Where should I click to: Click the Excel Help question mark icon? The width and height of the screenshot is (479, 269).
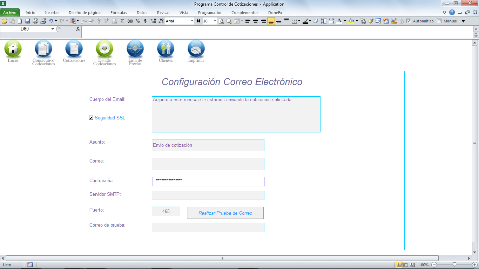pos(452,12)
